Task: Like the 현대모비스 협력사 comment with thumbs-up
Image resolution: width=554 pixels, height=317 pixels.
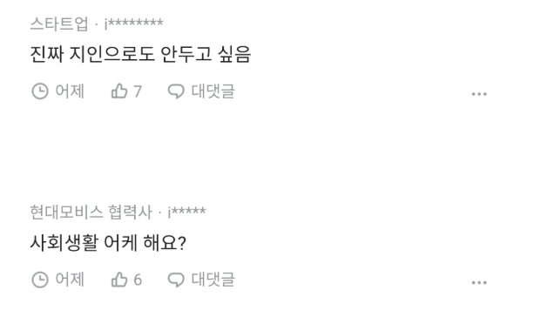Action: [x=119, y=280]
